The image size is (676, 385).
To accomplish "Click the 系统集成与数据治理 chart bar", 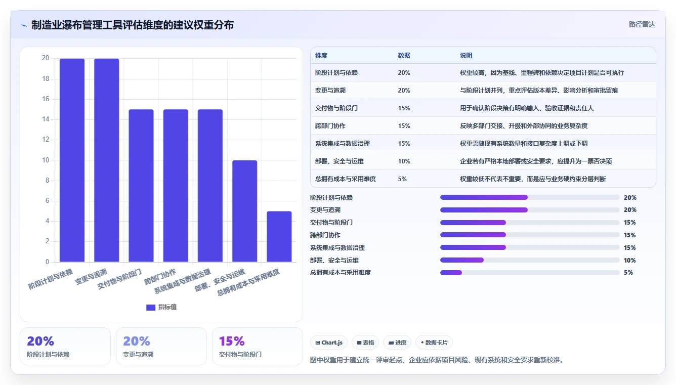I will [210, 186].
